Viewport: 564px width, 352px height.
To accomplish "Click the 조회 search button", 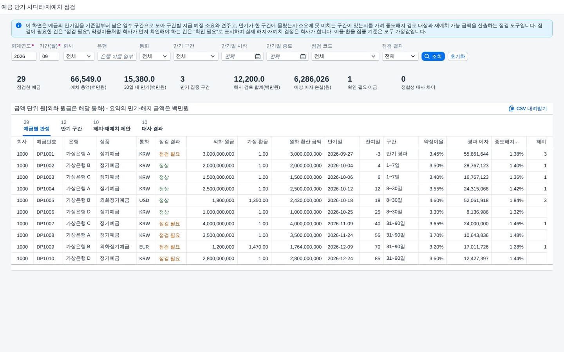I will (433, 56).
